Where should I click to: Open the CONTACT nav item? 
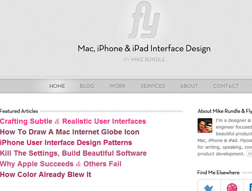pyautogui.click(x=226, y=86)
